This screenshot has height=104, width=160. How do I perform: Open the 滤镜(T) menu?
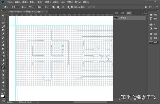tap(56, 2)
